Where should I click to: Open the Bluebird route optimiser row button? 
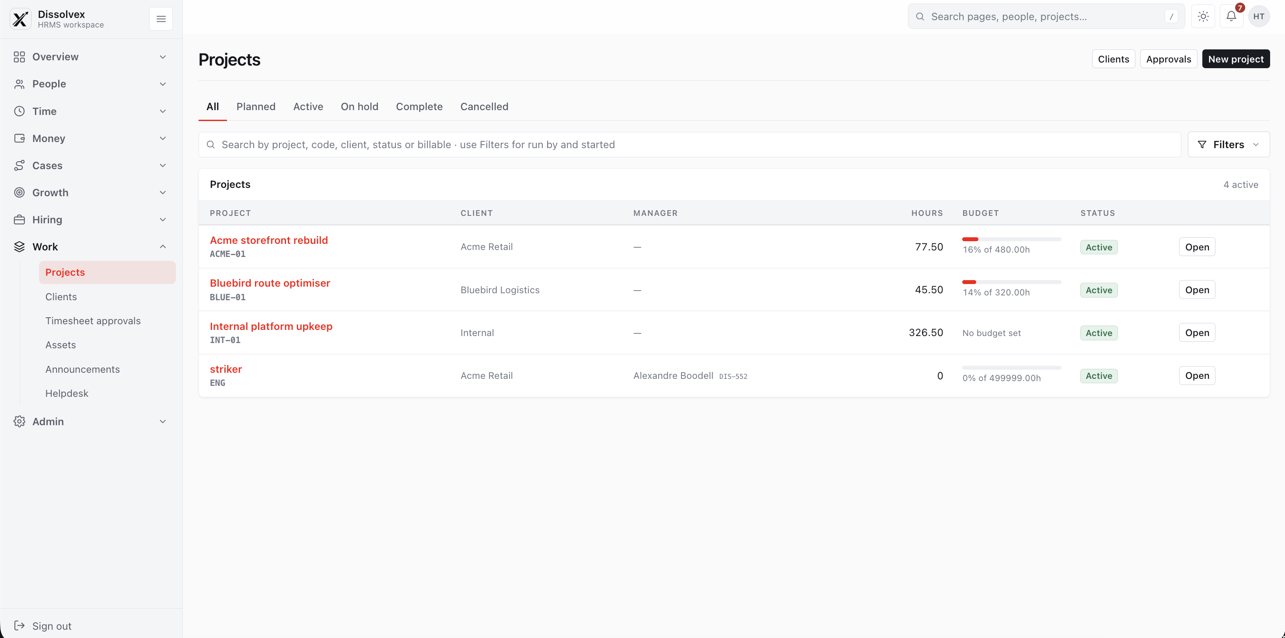click(x=1197, y=290)
